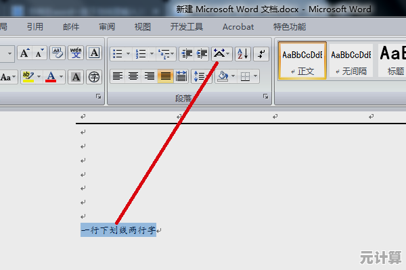Open the multilevel list menu
The image size is (406, 270).
click(x=166, y=54)
